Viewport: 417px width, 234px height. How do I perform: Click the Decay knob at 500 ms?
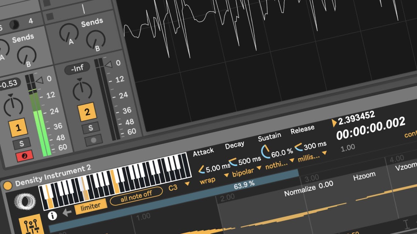(x=233, y=162)
